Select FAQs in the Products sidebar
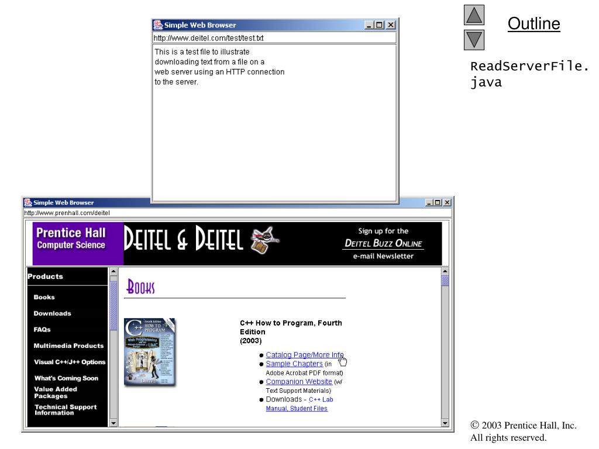The height and width of the screenshot is (449, 599). [42, 330]
